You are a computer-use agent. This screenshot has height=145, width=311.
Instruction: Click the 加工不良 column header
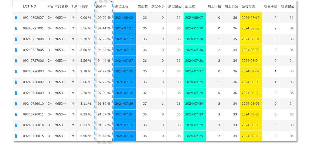click(214, 6)
